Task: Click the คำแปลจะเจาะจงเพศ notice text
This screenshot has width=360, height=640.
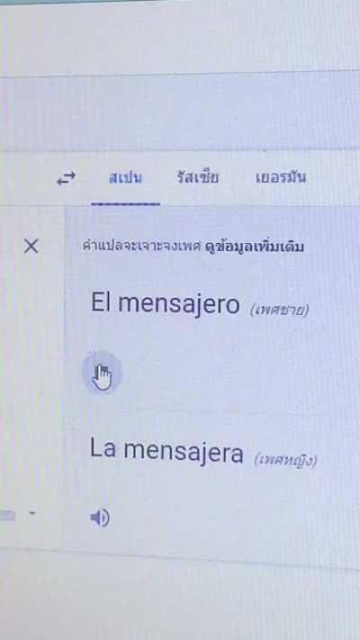Action: click(x=142, y=246)
